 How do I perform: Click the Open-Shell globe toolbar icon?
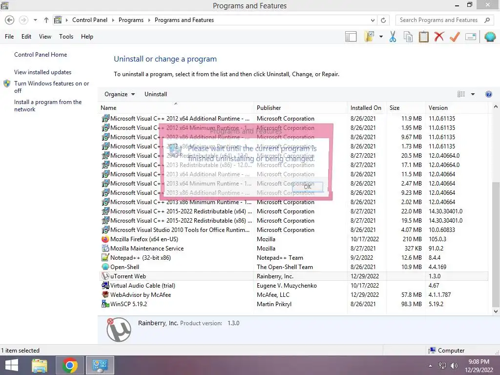click(490, 37)
